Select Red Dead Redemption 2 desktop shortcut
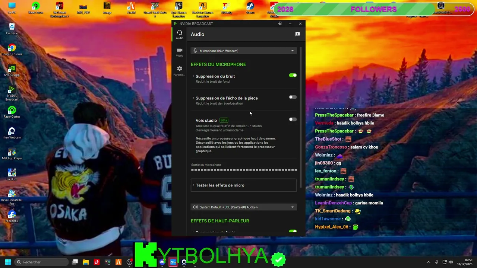Viewport: 477px width, 268px height. click(x=60, y=10)
